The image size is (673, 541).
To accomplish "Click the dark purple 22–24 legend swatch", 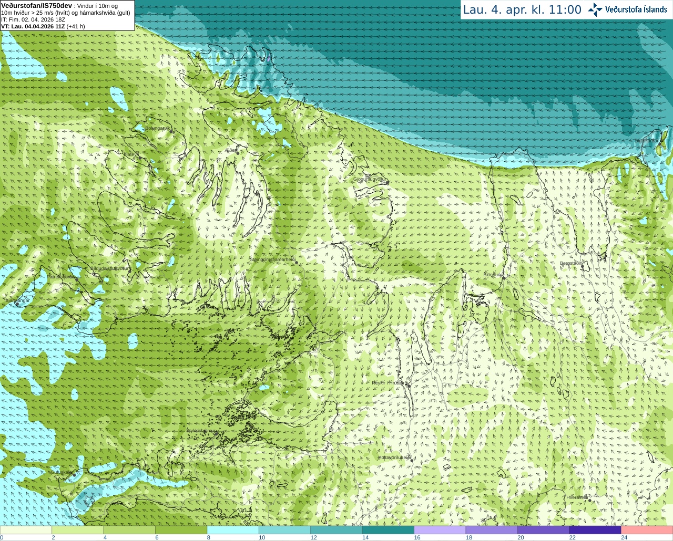I will (x=595, y=530).
